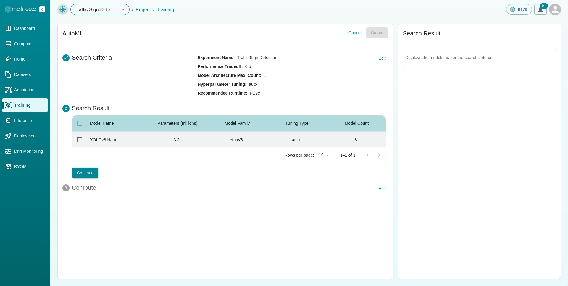Open the Traffic Sign Detection project dropdown
This screenshot has width=568, height=286.
(x=100, y=9)
